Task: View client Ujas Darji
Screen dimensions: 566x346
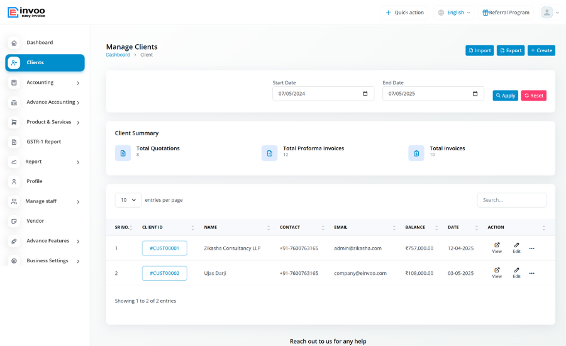Action: point(497,273)
